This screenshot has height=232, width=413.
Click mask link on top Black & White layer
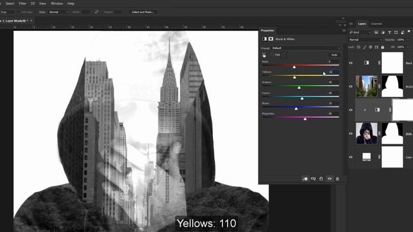[x=379, y=63]
